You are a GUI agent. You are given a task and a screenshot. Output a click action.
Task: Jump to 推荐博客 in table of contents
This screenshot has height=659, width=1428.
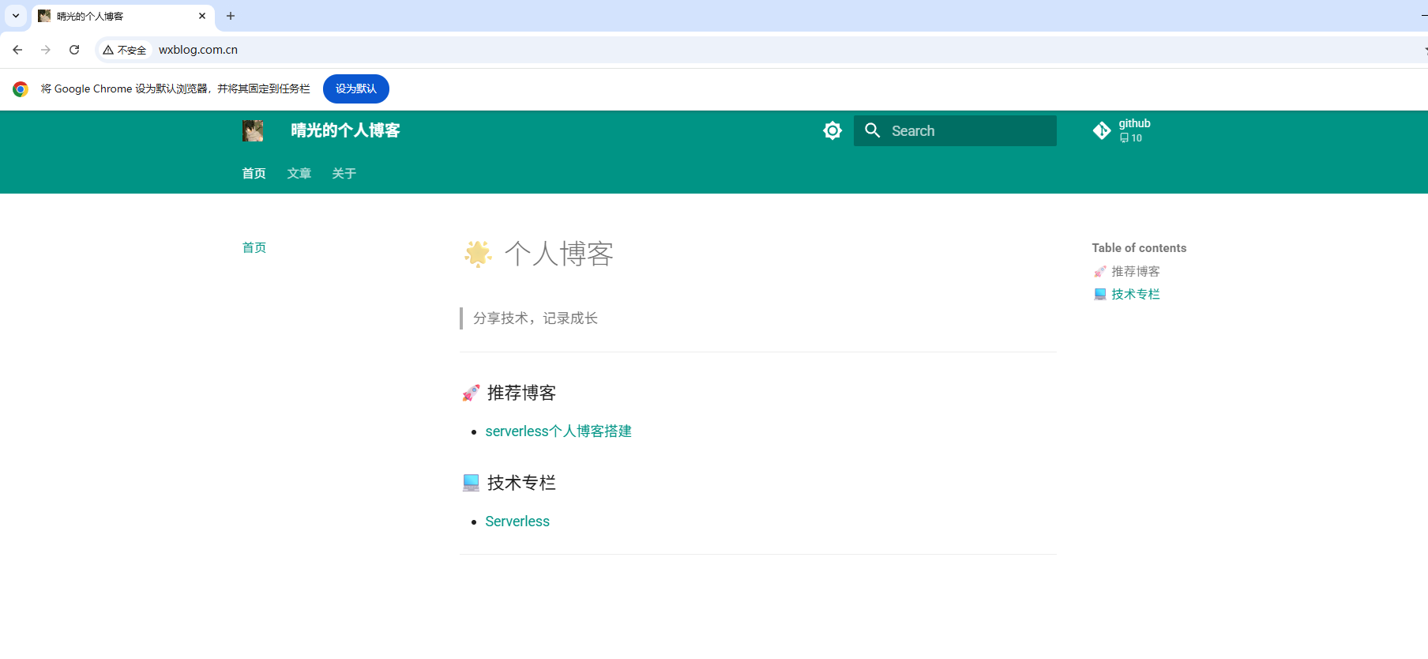click(1135, 271)
